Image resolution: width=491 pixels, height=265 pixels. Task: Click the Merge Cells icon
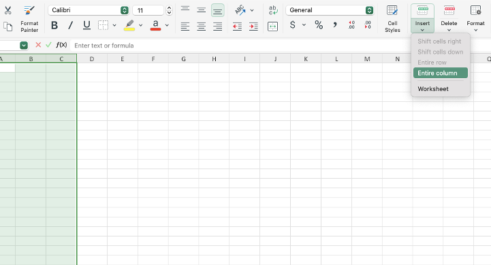pos(273,26)
